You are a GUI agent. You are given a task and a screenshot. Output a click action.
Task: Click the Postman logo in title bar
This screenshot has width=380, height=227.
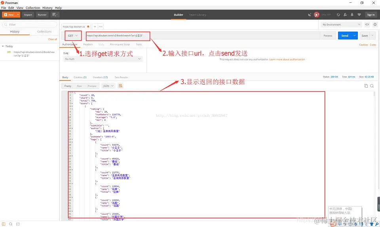point(2,3)
